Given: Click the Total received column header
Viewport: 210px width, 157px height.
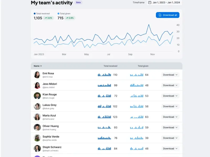Looking at the screenshot, I should (110, 66).
